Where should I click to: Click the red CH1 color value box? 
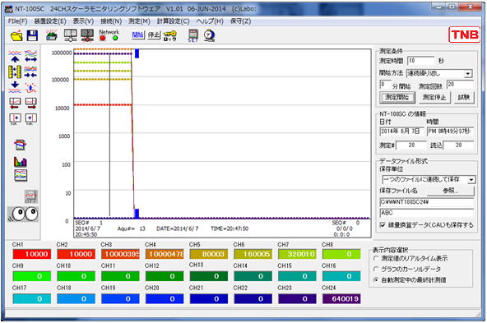(32, 254)
